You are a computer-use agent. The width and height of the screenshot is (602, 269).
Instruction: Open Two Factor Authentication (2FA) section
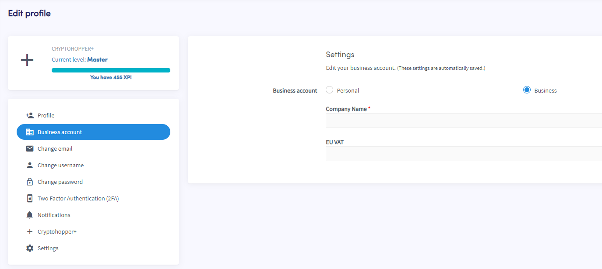click(93, 198)
